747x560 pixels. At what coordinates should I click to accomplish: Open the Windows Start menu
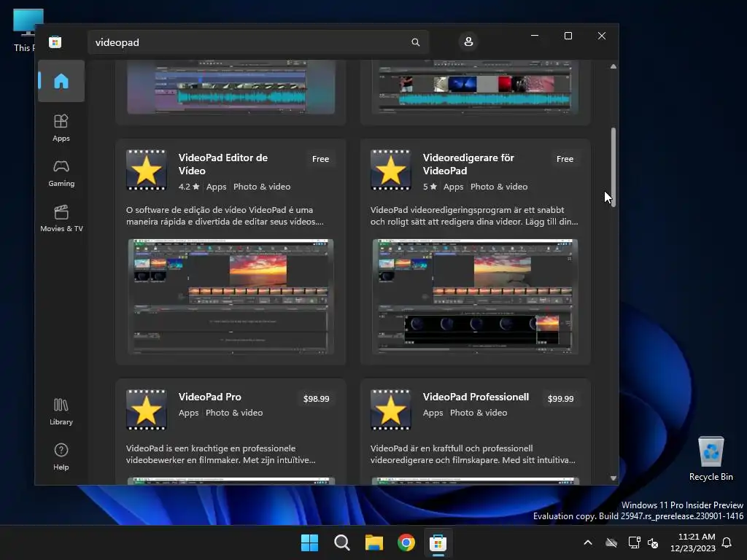[309, 542]
